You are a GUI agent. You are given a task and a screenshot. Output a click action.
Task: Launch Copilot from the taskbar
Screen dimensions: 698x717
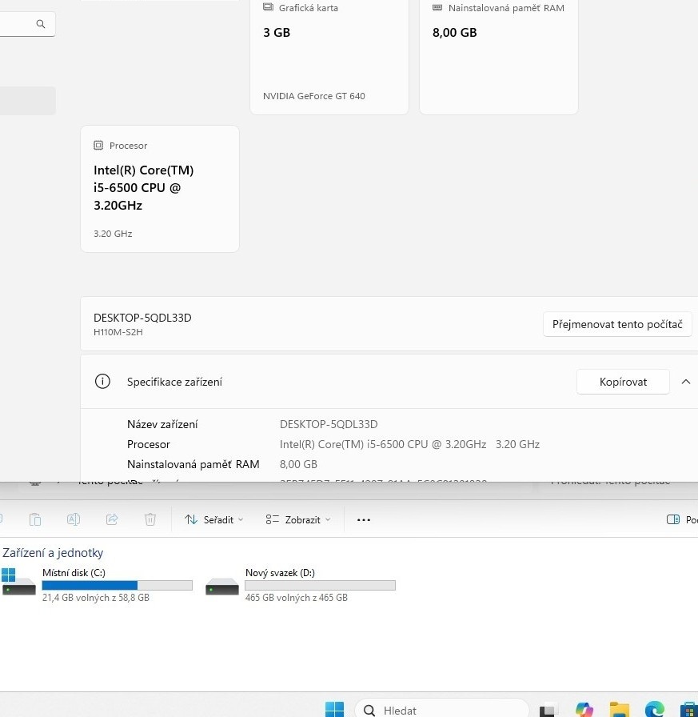click(x=584, y=710)
